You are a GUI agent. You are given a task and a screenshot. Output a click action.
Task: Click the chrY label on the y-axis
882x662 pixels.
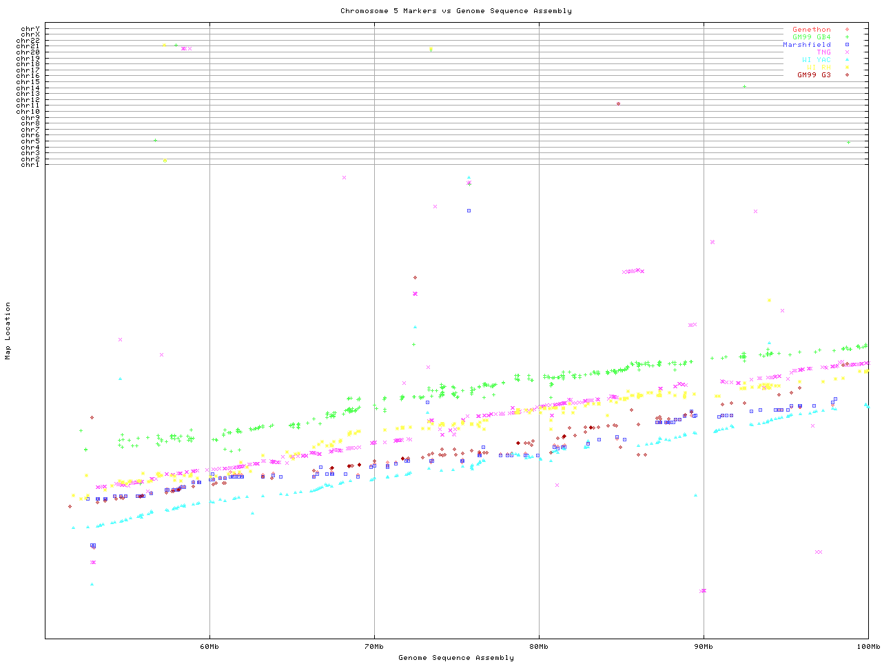pos(30,28)
